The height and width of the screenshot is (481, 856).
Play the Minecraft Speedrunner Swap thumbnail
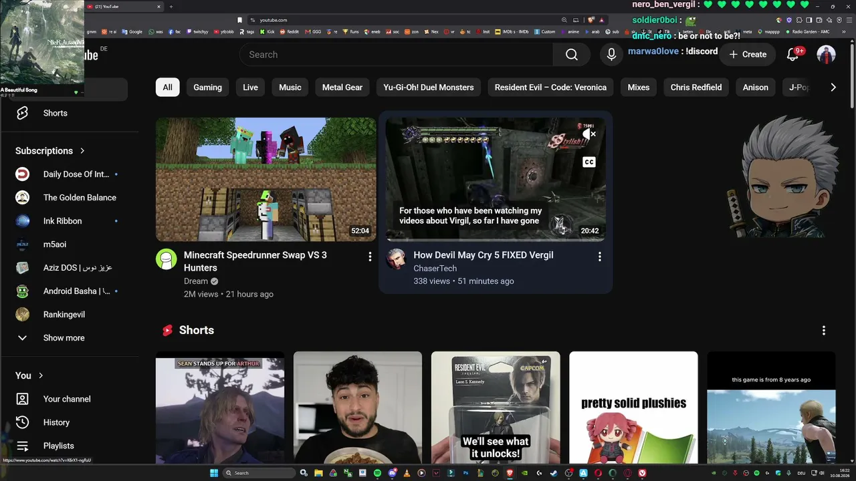click(x=266, y=179)
